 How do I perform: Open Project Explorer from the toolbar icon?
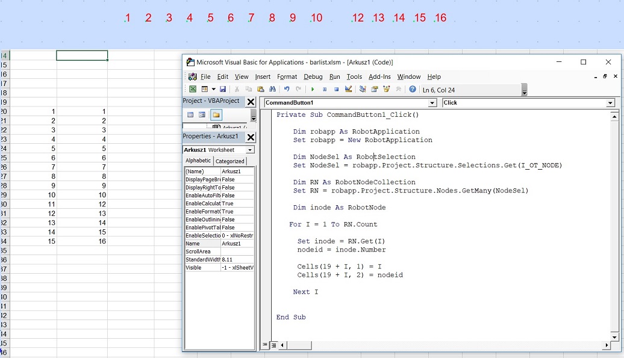[363, 90]
